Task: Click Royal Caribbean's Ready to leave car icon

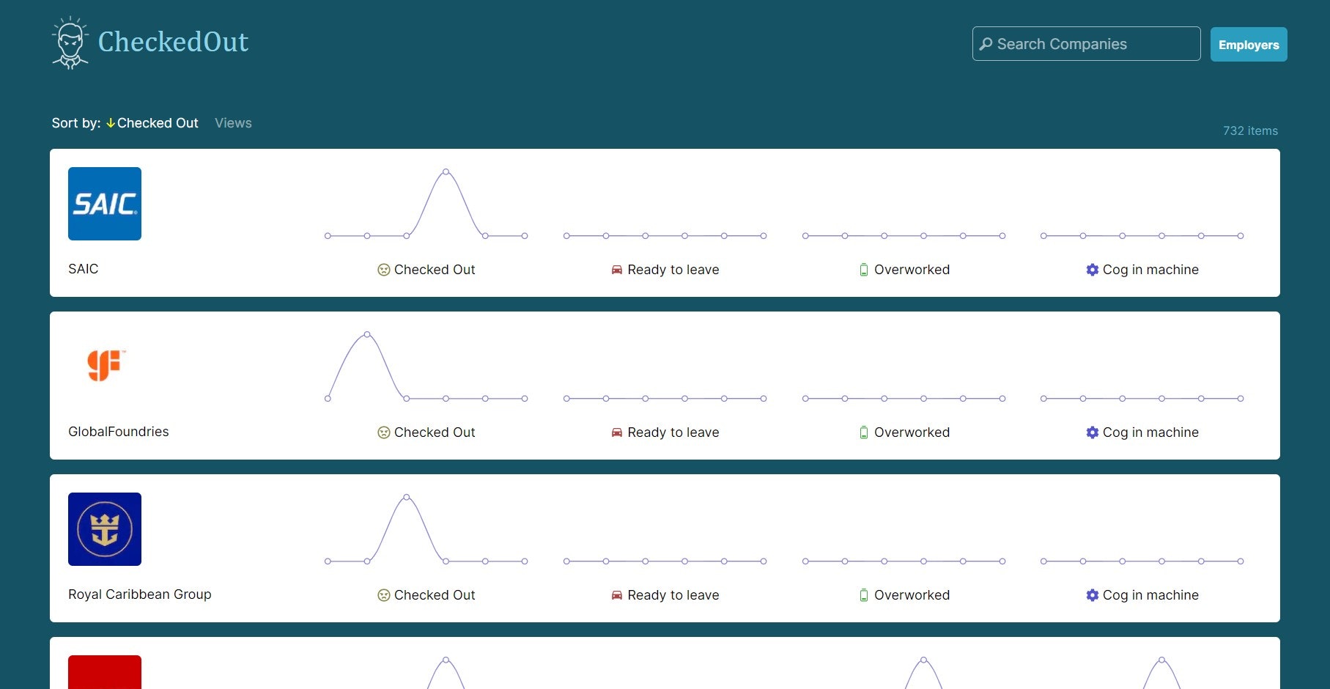Action: [617, 595]
